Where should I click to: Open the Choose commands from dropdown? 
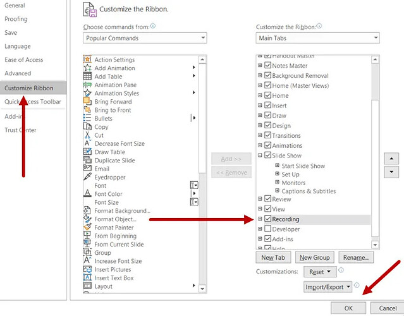pos(145,38)
